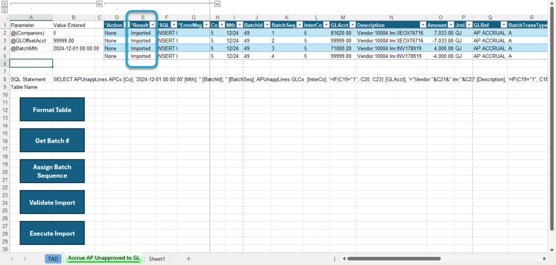This screenshot has width=556, height=265.
Task: Click the 'Imported' result cell in row 2
Action: 143,33
